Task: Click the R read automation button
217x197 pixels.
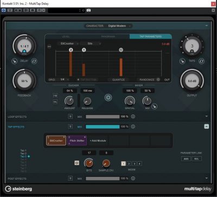Action: tap(16, 10)
